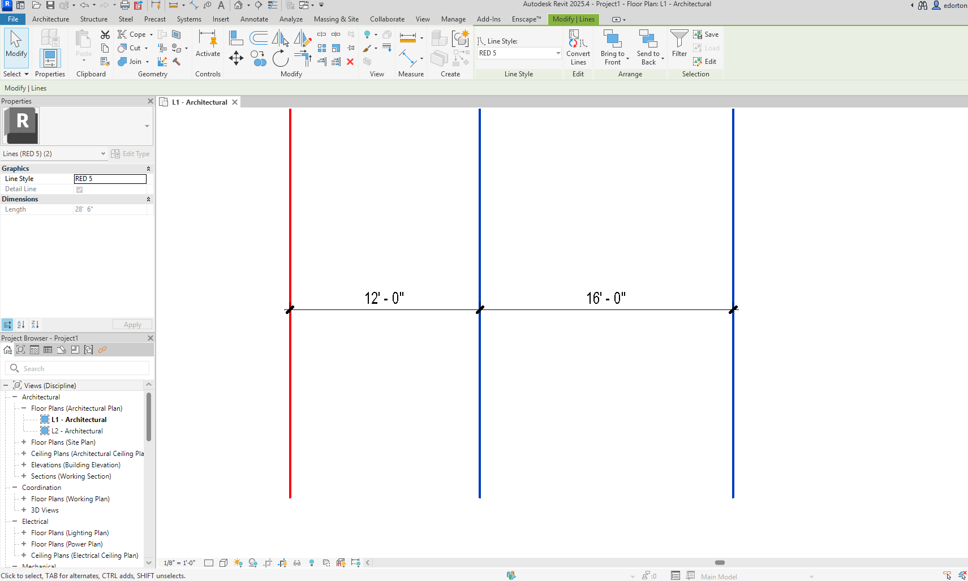Click the view scale 1/8" = 1'-0"
Screen dimensions: 968x581
179,563
